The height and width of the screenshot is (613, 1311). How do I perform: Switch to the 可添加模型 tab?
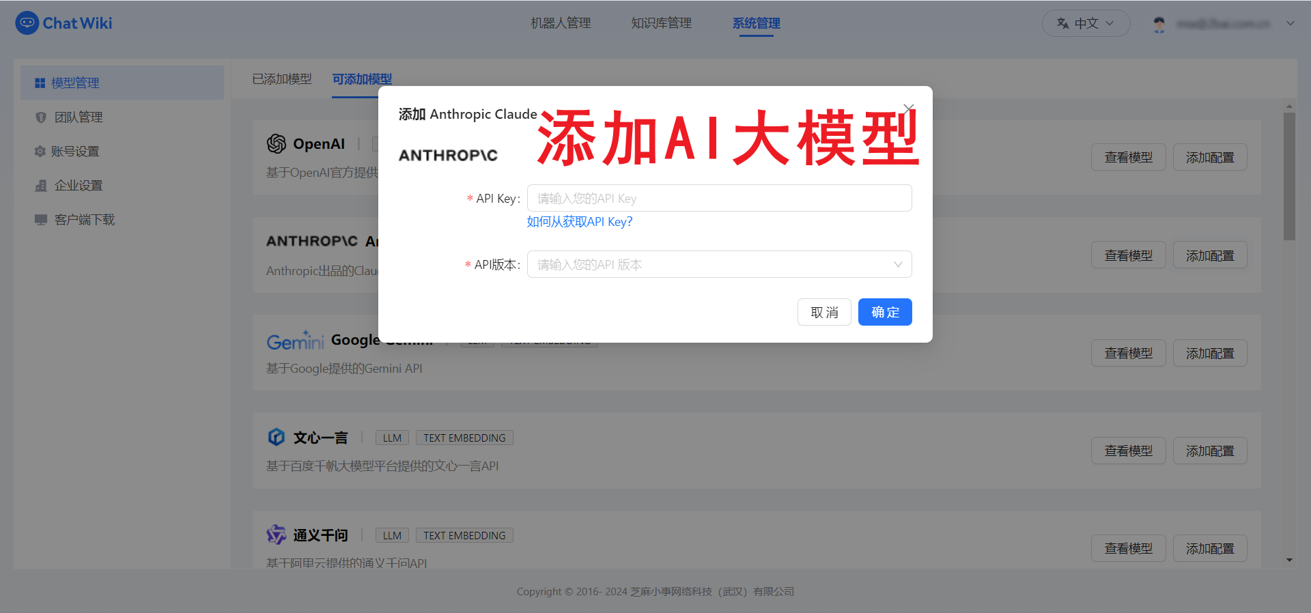click(362, 79)
